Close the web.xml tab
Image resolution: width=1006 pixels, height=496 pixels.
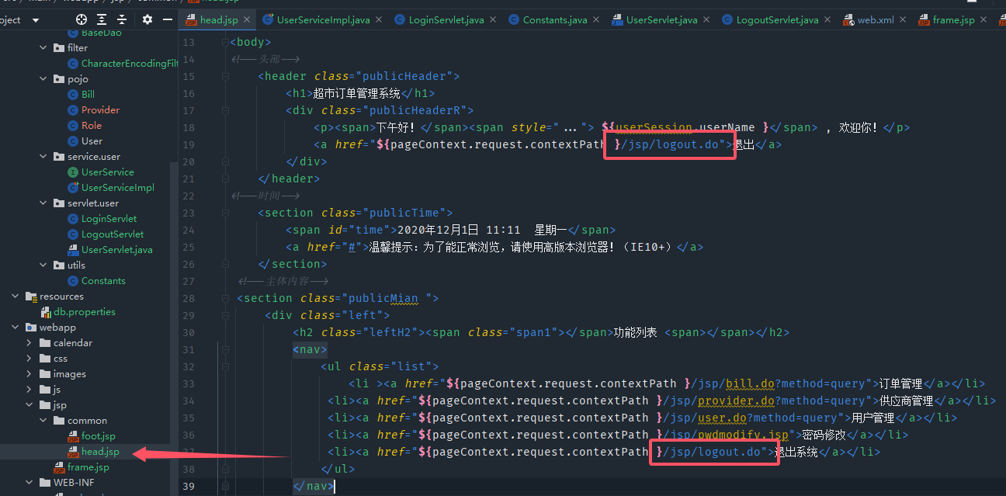(902, 20)
